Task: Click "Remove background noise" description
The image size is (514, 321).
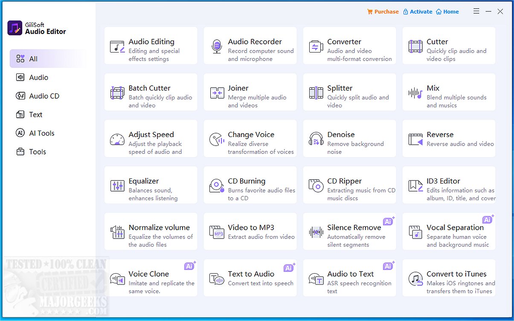Action: click(x=356, y=148)
